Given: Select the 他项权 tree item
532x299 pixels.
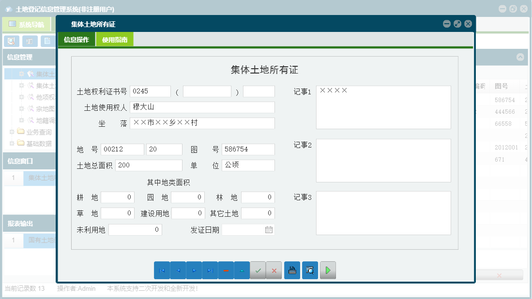Looking at the screenshot, I should pyautogui.click(x=46, y=97).
